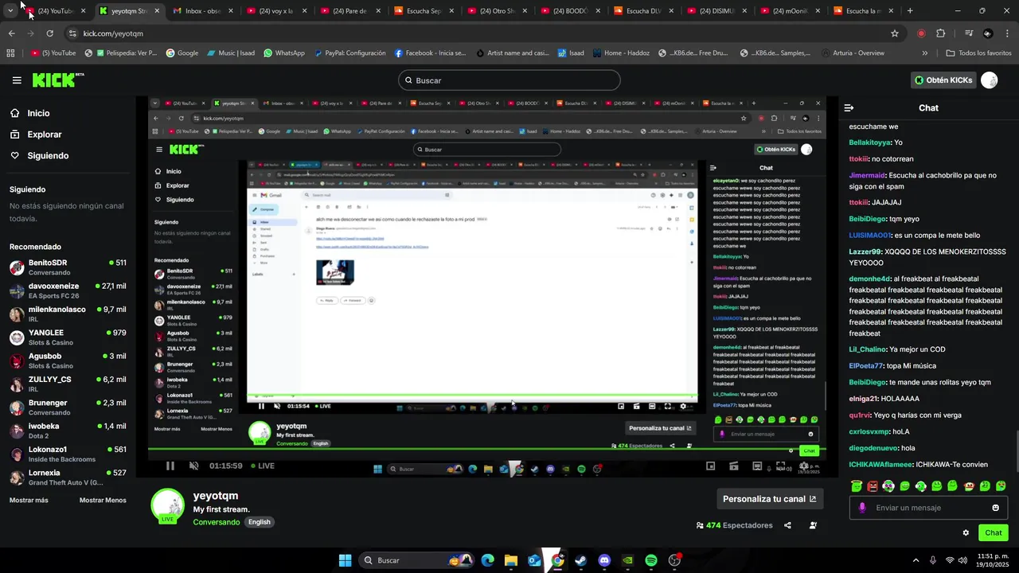
Task: Open Discord from the taskbar
Action: coord(604,560)
